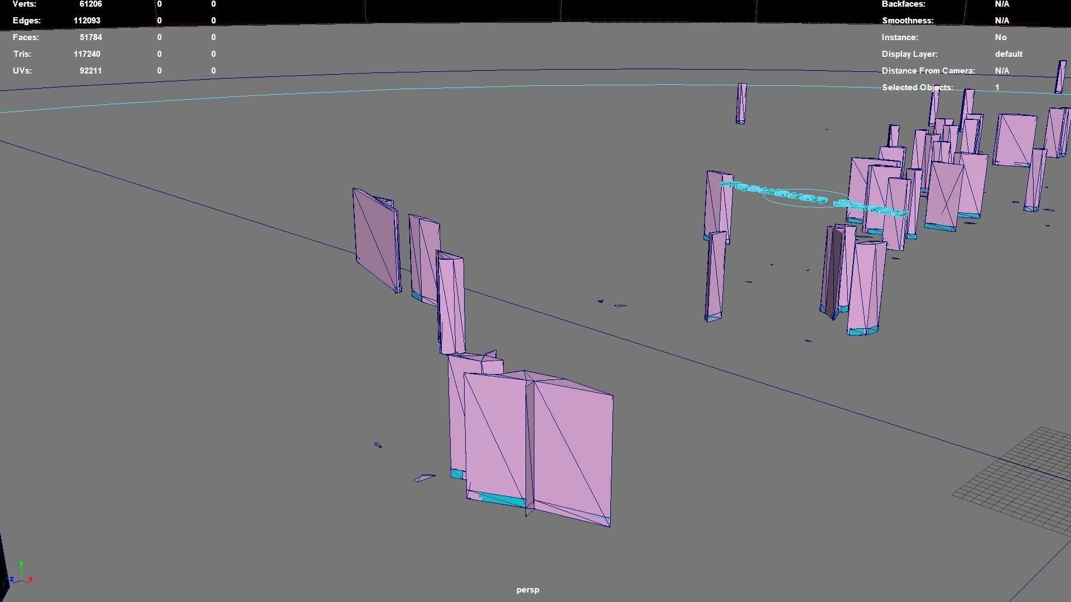Click the UVs label in poly count
The image size is (1071, 602).
22,71
